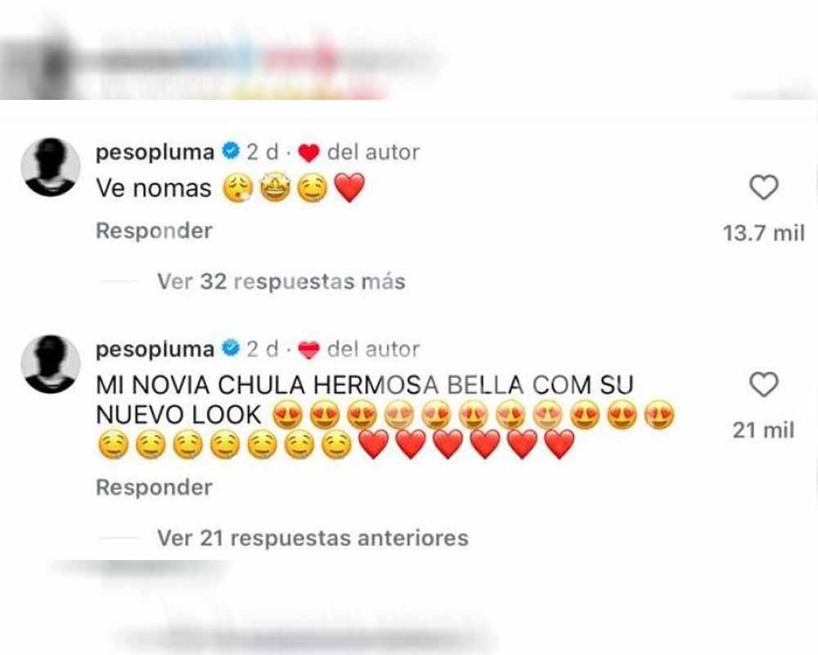Viewport: 818px width, 655px height.
Task: Open pesopluma avatar beside "MI NOVIA CHULA" comment
Action: 51,364
